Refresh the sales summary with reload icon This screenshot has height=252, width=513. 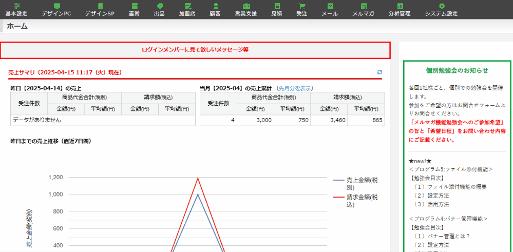[379, 73]
